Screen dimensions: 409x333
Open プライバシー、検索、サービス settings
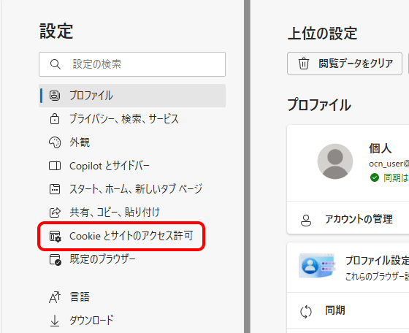pos(132,119)
